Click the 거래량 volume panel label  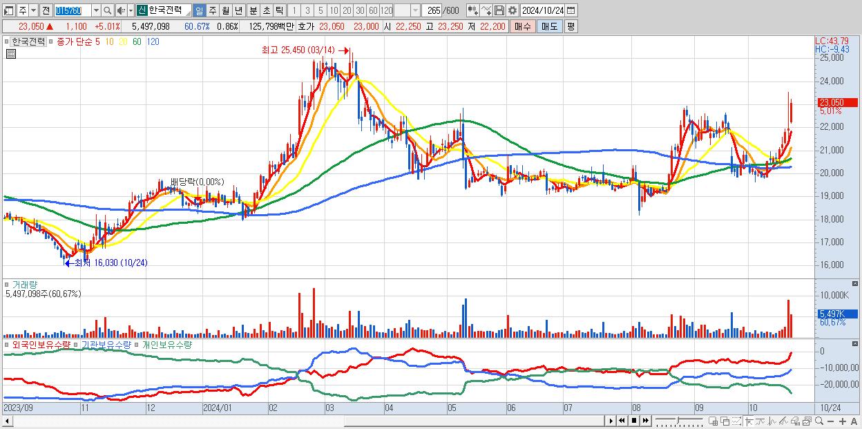[23, 284]
